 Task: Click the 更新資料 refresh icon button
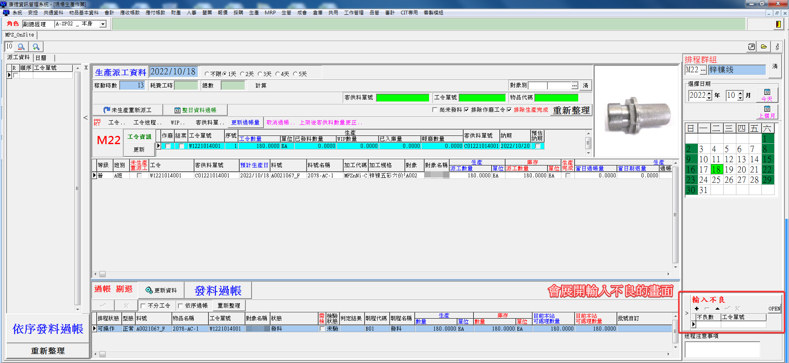pyautogui.click(x=161, y=290)
